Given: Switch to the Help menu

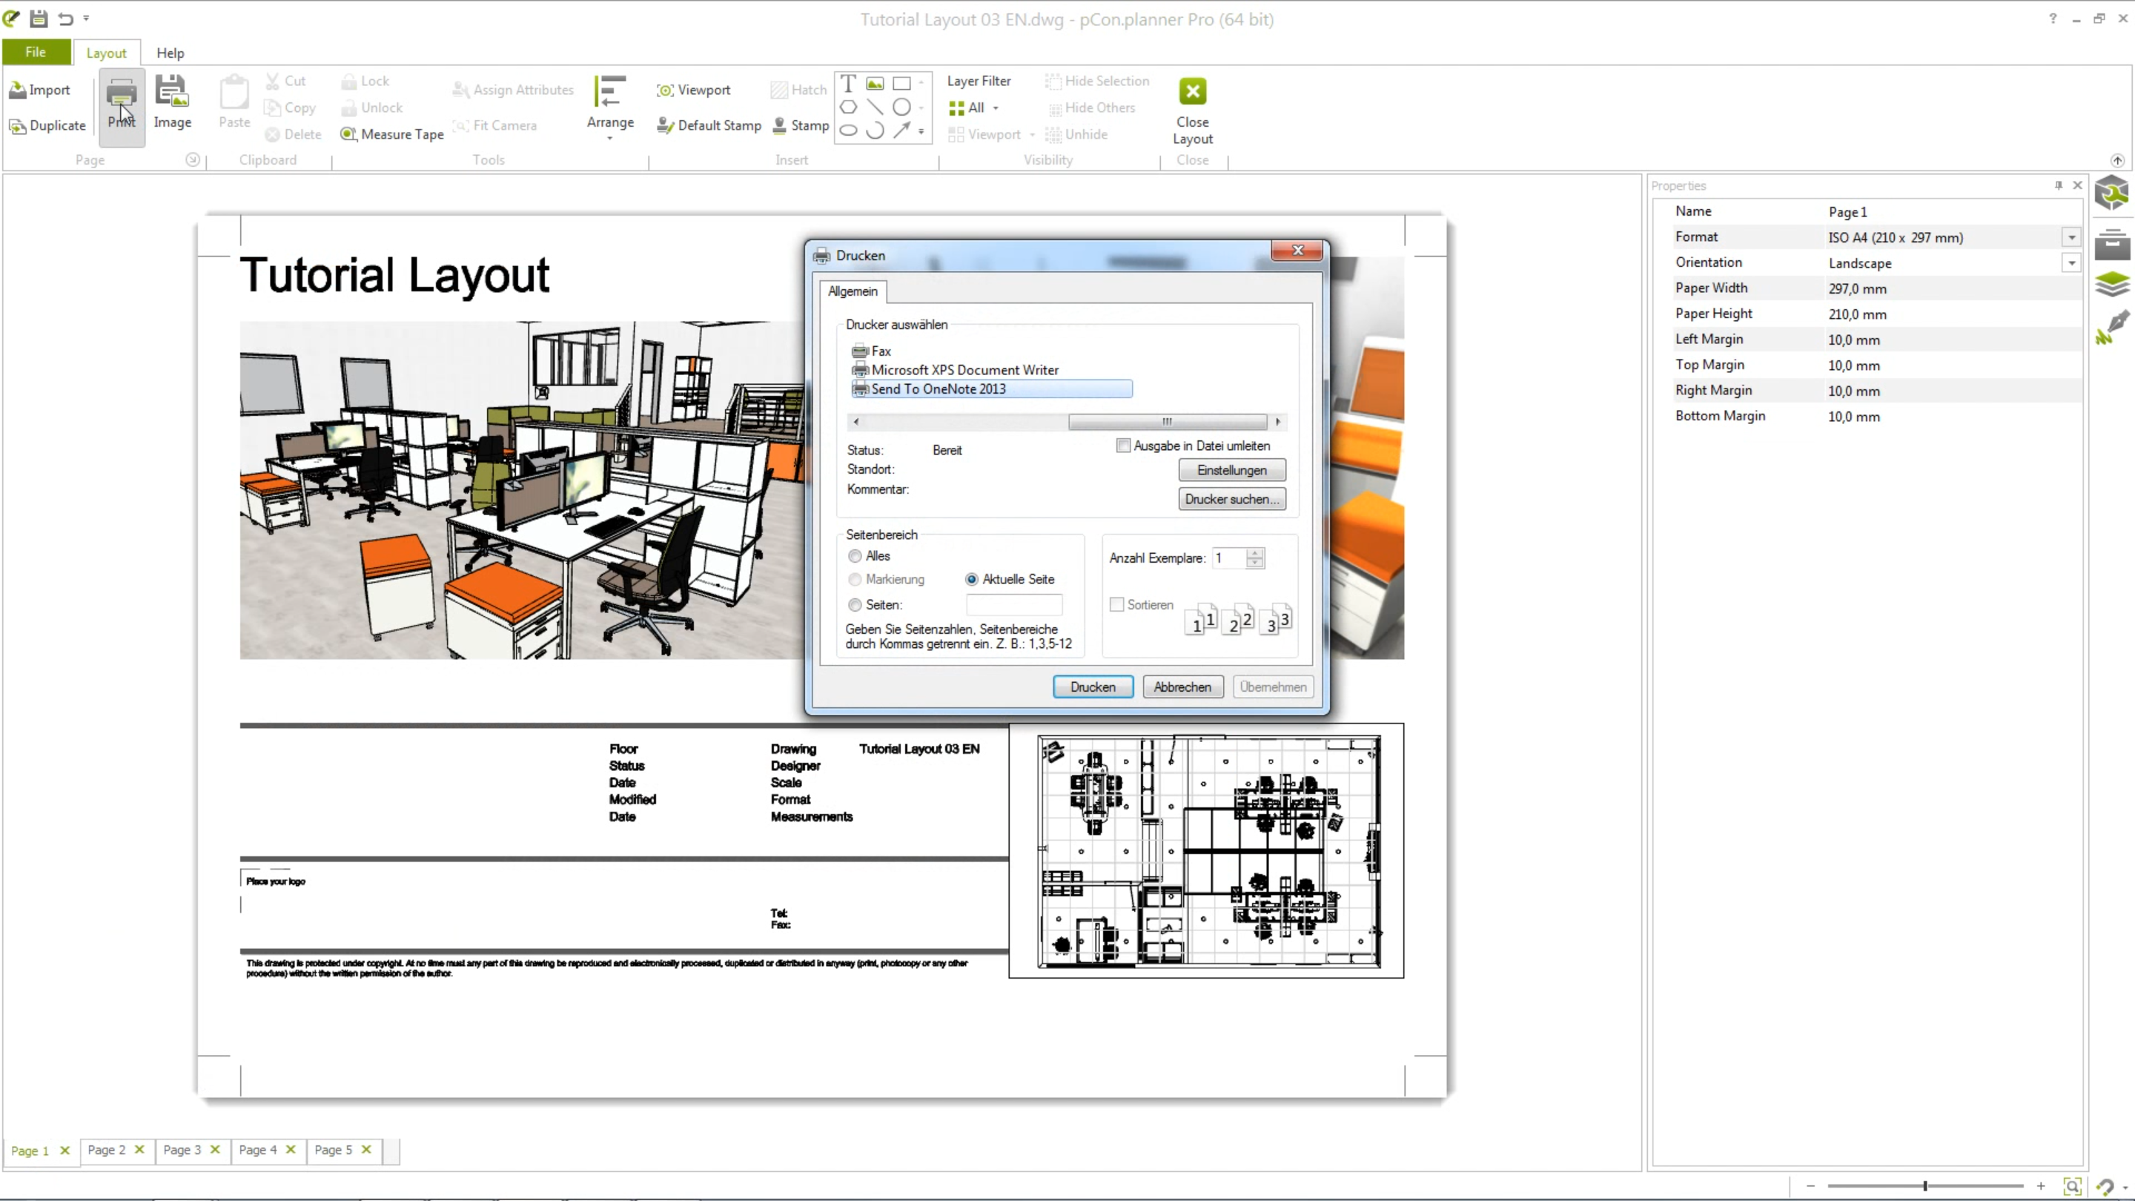Looking at the screenshot, I should pos(170,52).
